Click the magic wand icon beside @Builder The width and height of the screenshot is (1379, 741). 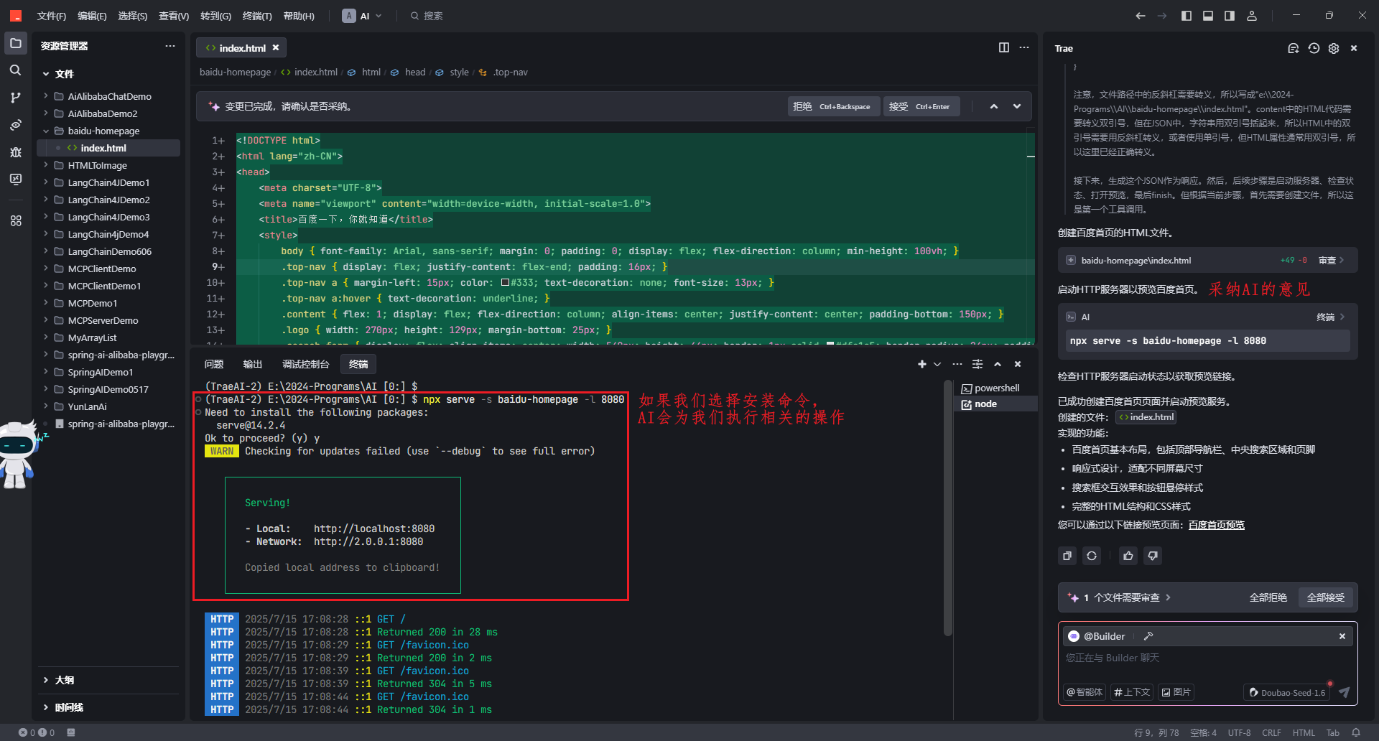click(x=1148, y=636)
